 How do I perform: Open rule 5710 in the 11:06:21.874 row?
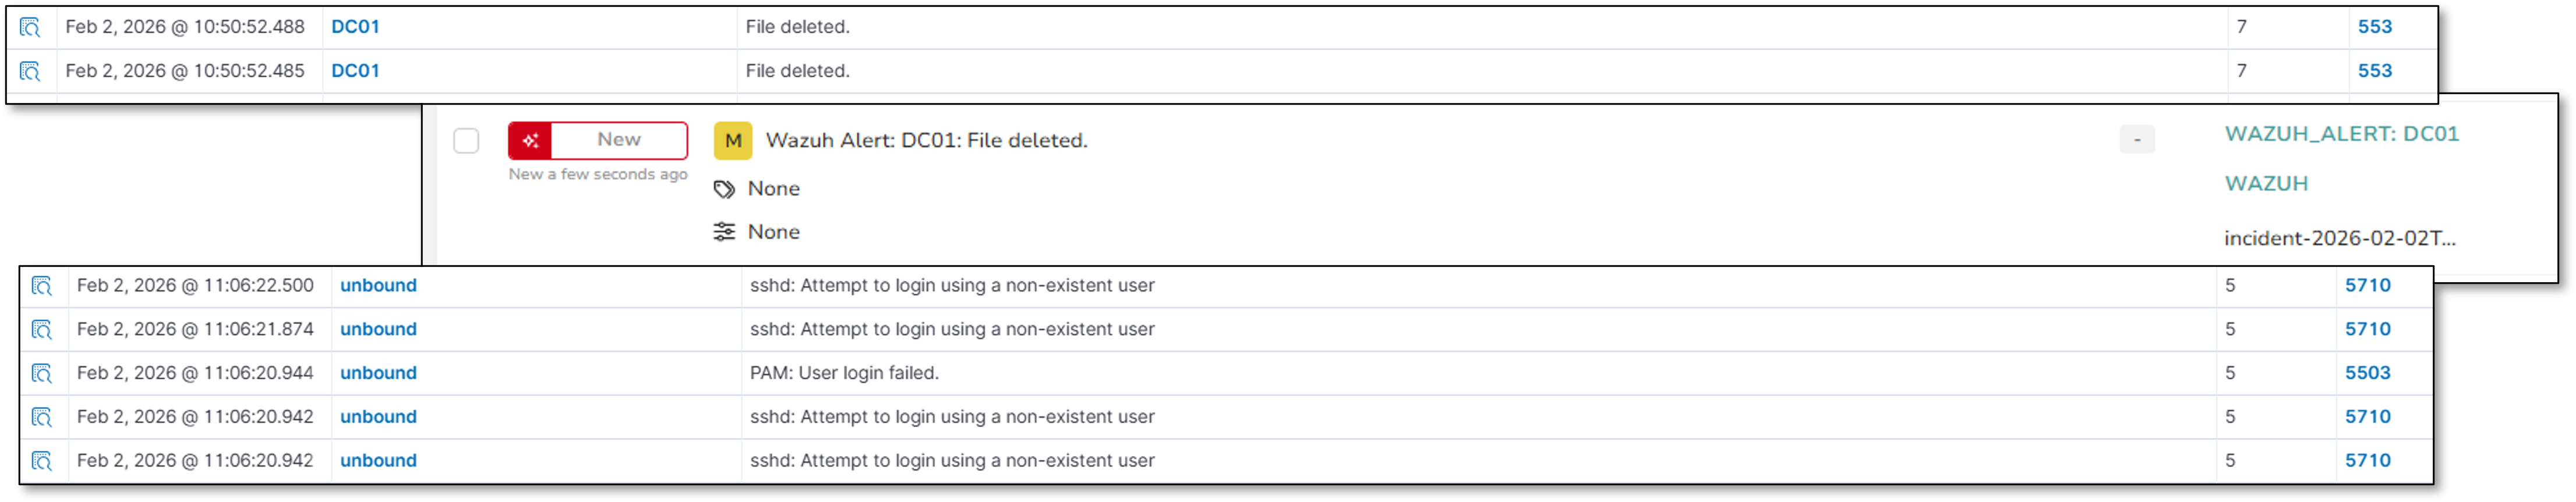tap(2367, 329)
